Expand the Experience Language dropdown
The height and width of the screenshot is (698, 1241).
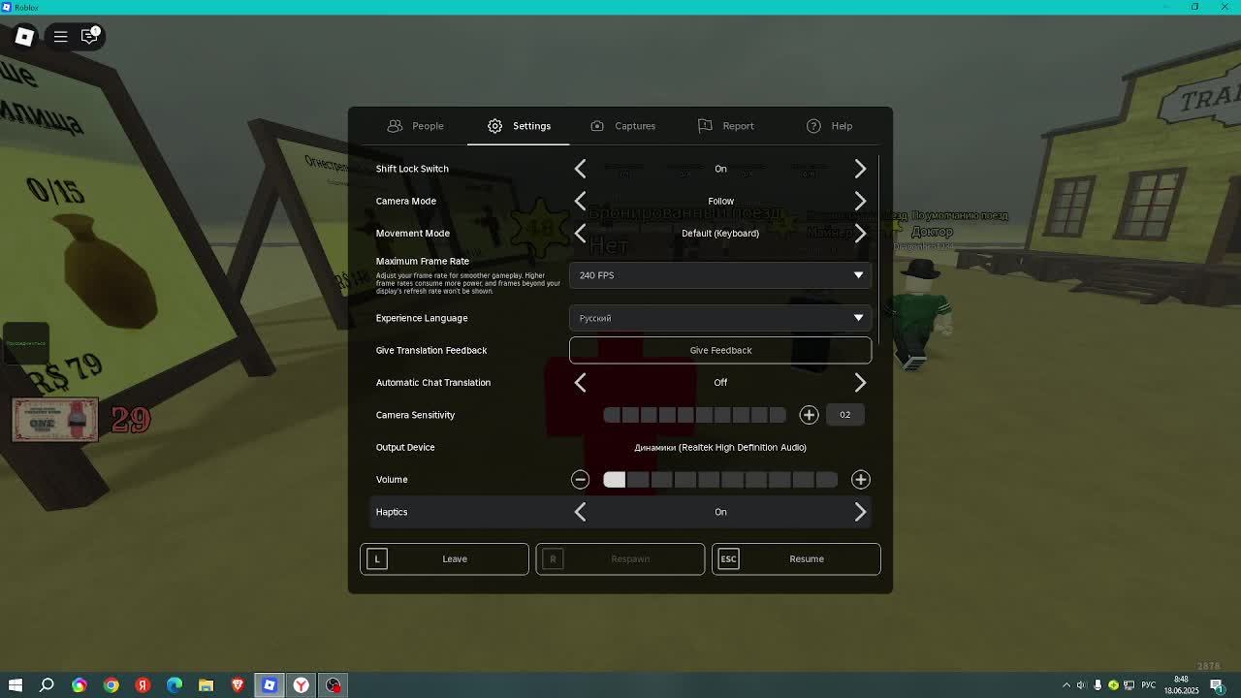point(720,318)
